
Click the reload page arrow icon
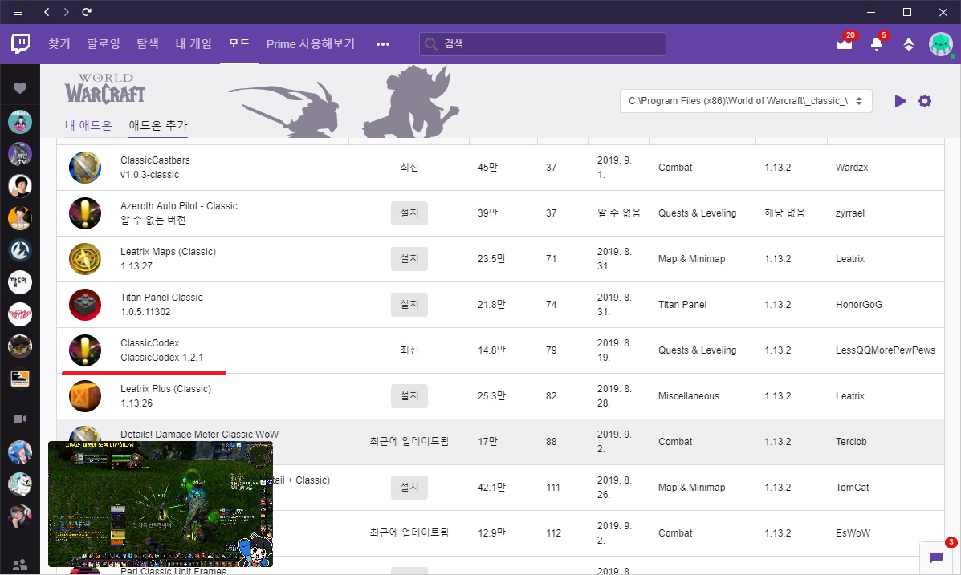pos(87,12)
